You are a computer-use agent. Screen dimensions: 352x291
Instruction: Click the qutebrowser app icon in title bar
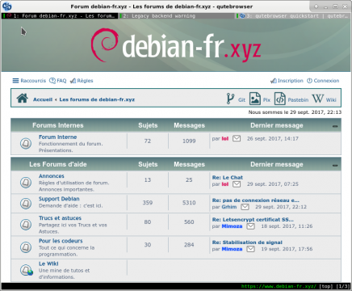[x=6, y=6]
